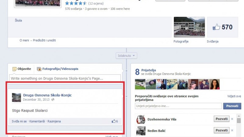Click Pozvati next to Nedim Balić
This screenshot has height=137, width=244.
[x=221, y=130]
